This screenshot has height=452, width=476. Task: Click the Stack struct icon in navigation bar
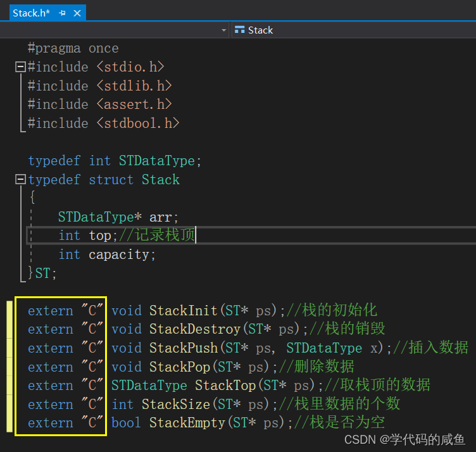pyautogui.click(x=239, y=30)
